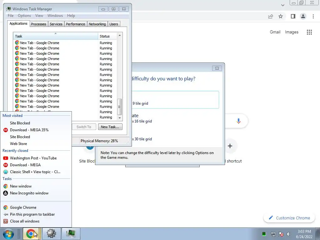Click the pencil icon in Customize Chrome
Viewport: 320px width, 240px height.
click(271, 218)
